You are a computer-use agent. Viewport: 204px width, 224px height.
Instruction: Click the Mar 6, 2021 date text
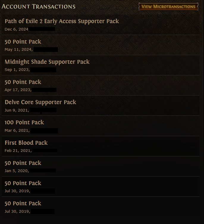click(x=17, y=131)
